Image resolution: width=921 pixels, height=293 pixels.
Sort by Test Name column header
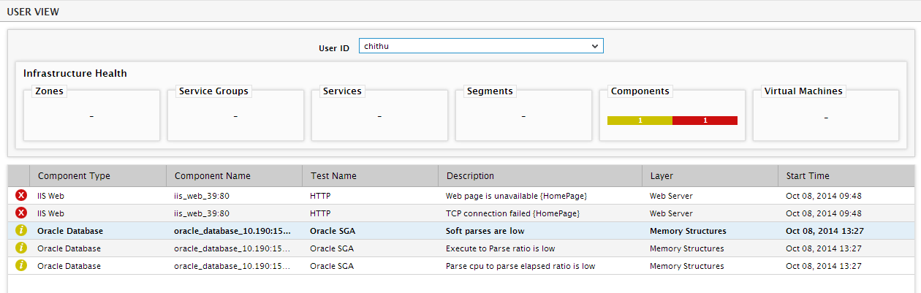[333, 176]
